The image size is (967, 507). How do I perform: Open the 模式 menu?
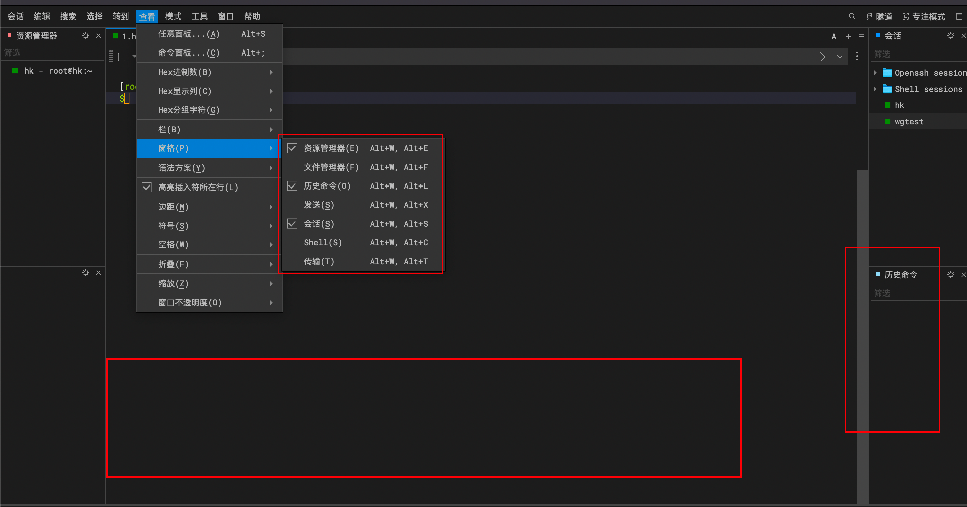coord(173,16)
